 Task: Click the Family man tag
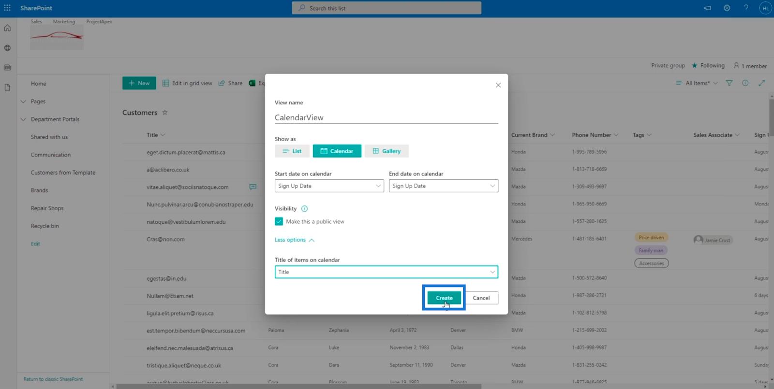pyautogui.click(x=651, y=250)
